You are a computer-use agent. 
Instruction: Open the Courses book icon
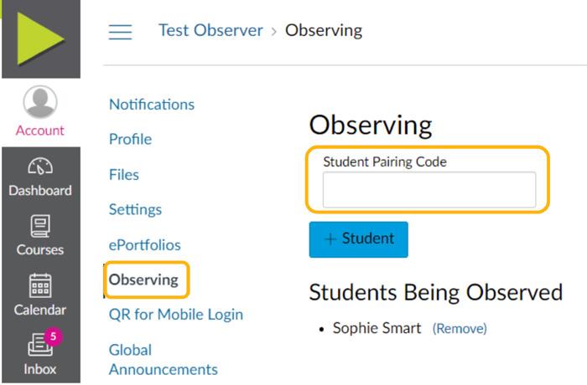[39, 226]
